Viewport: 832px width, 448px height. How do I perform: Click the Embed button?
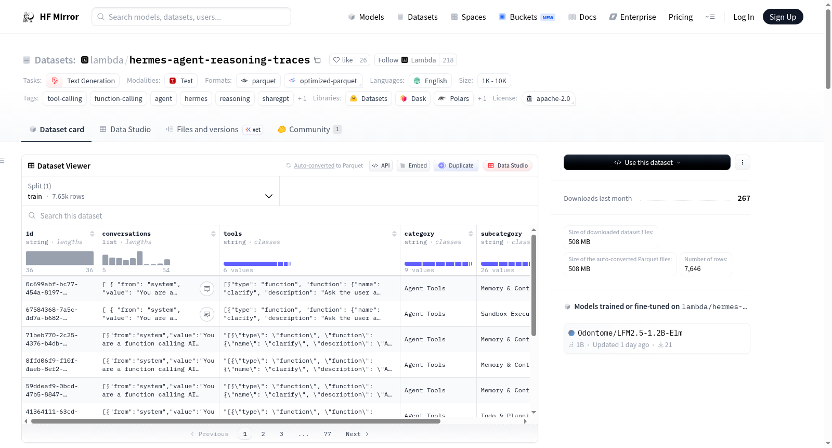coord(413,165)
